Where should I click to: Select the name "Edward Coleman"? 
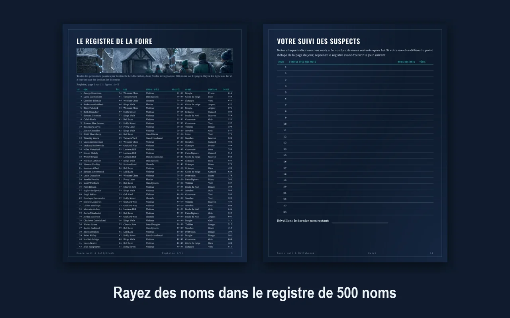tap(92, 116)
